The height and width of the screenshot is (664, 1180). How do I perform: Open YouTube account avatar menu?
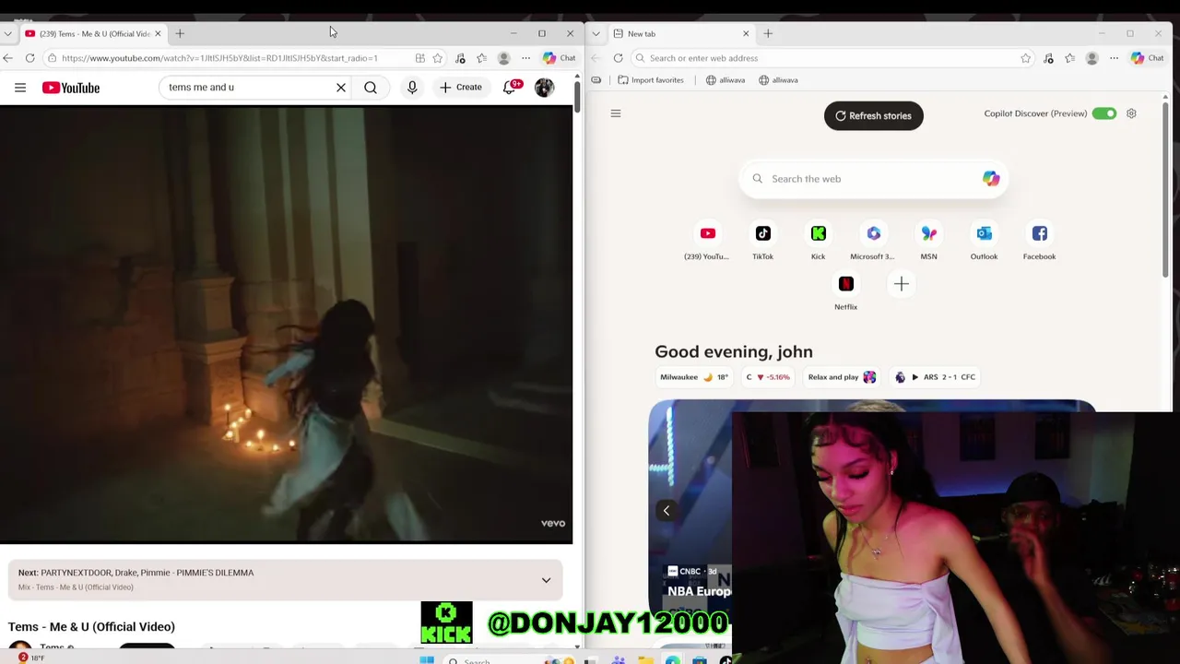pyautogui.click(x=544, y=88)
